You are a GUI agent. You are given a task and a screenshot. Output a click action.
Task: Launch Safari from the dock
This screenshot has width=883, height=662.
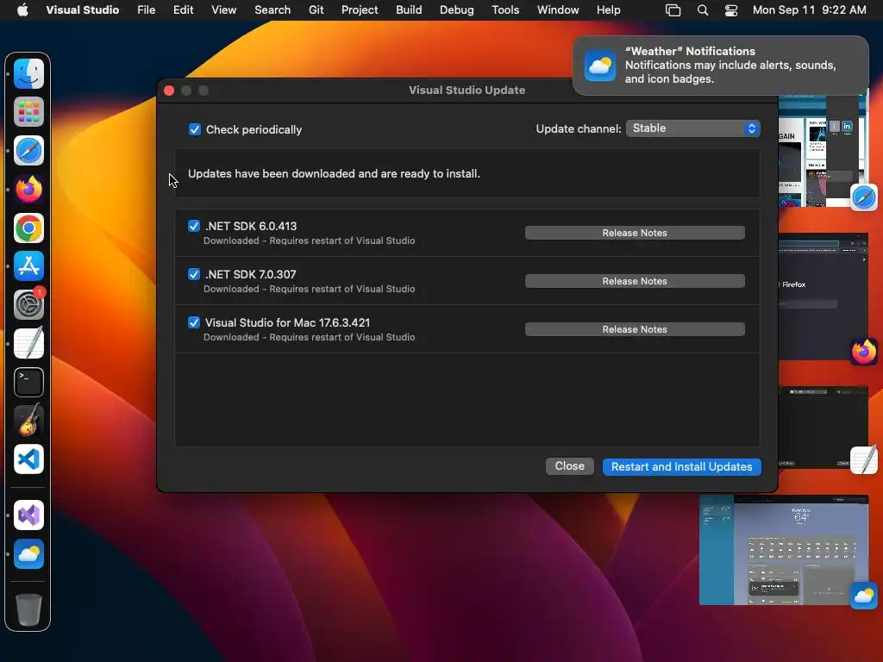(28, 150)
